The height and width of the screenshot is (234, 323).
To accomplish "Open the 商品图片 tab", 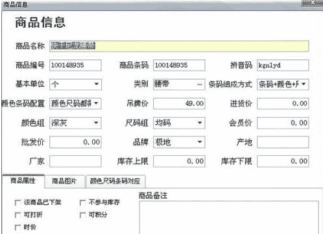I will click(x=64, y=182).
